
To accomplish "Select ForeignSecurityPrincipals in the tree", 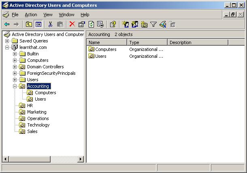I will (x=51, y=73).
